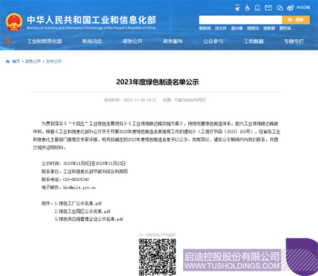Click the orange 搜一搜索 button
The image size is (318, 276).
(x=296, y=20)
